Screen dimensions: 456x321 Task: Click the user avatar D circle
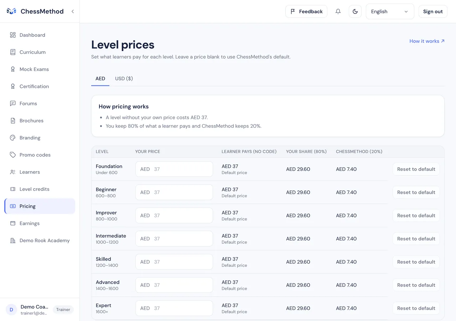[x=11, y=310]
